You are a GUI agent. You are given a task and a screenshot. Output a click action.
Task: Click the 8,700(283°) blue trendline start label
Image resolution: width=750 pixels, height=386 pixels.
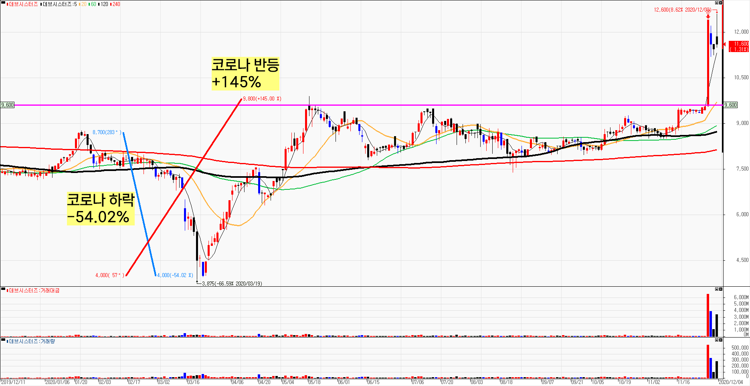click(107, 132)
